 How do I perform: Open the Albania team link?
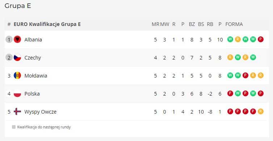(33, 40)
